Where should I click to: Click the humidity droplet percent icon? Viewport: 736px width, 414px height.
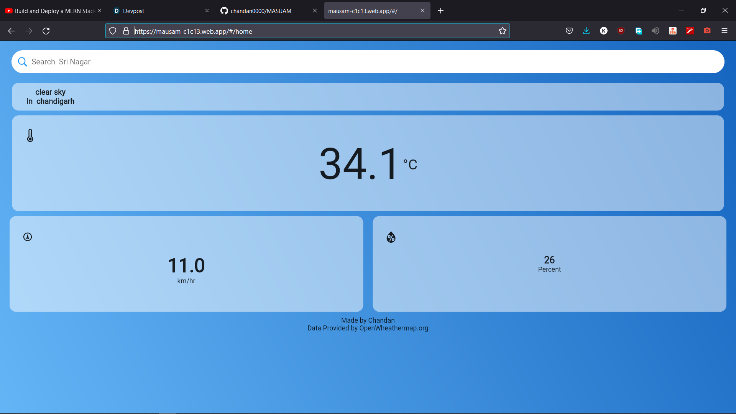391,237
